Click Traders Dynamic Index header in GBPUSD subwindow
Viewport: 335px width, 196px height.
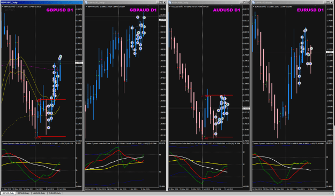pyautogui.click(x=38, y=144)
